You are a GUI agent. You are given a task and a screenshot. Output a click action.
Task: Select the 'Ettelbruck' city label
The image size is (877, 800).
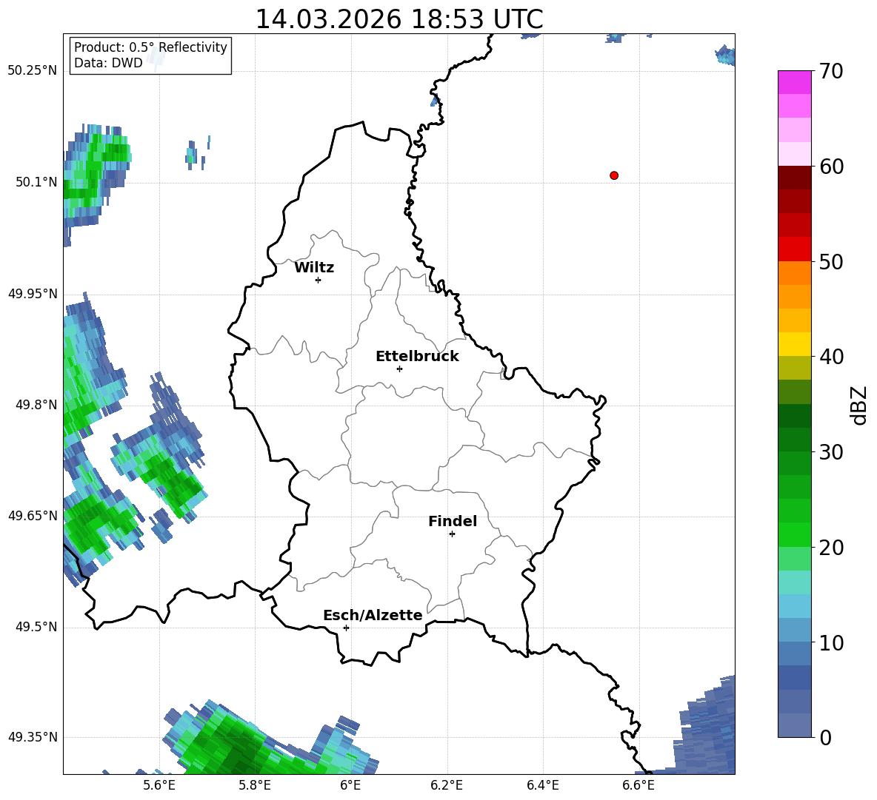pos(417,357)
